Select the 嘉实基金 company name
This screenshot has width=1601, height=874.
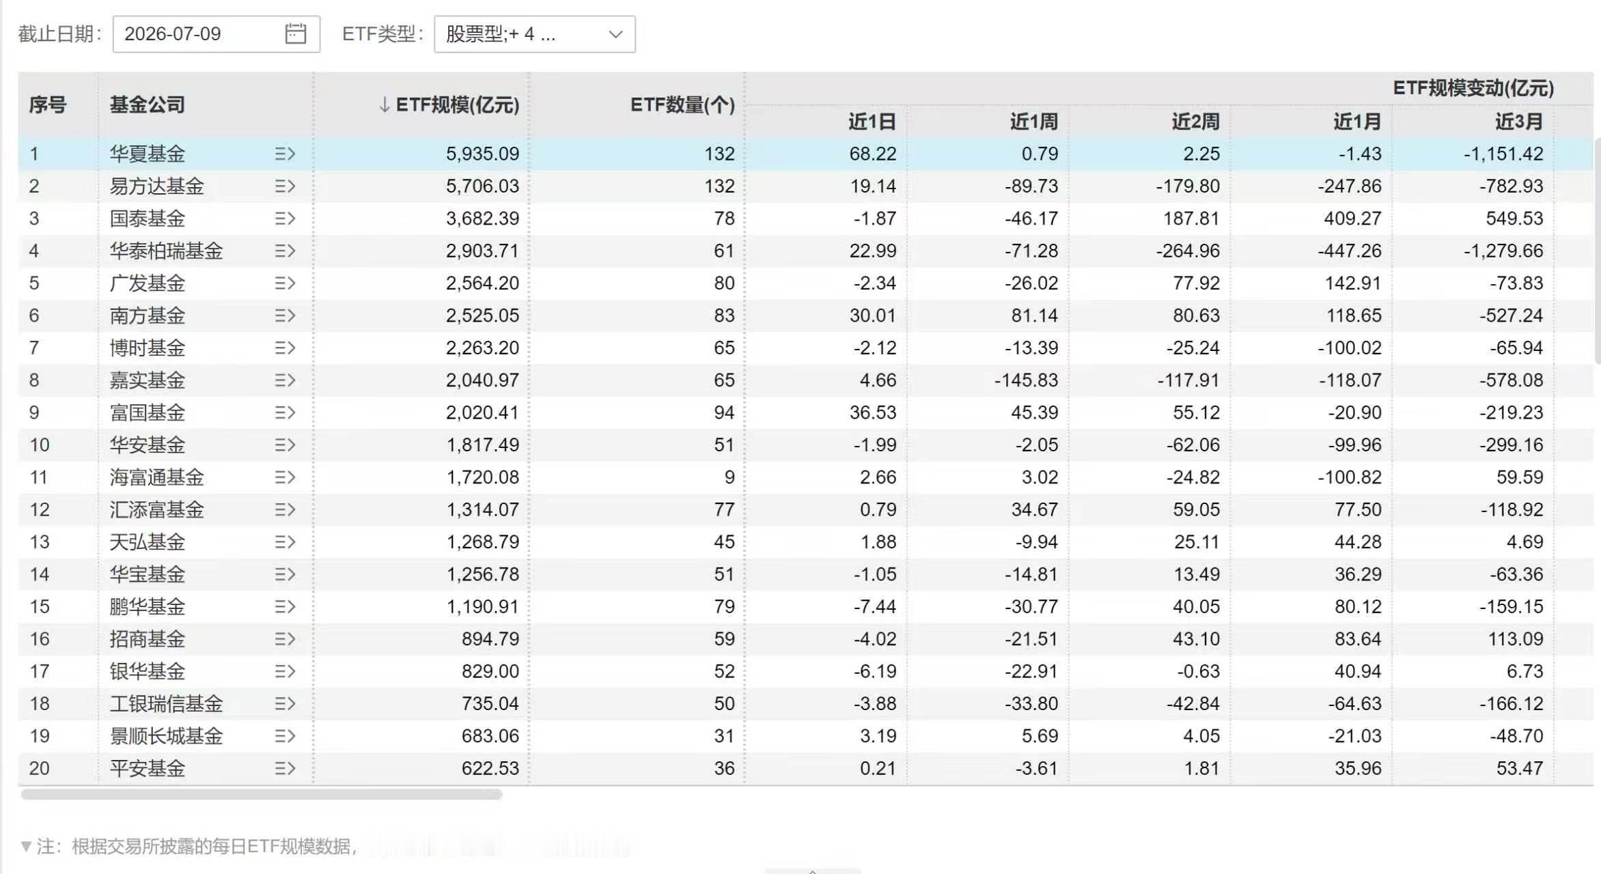point(148,380)
